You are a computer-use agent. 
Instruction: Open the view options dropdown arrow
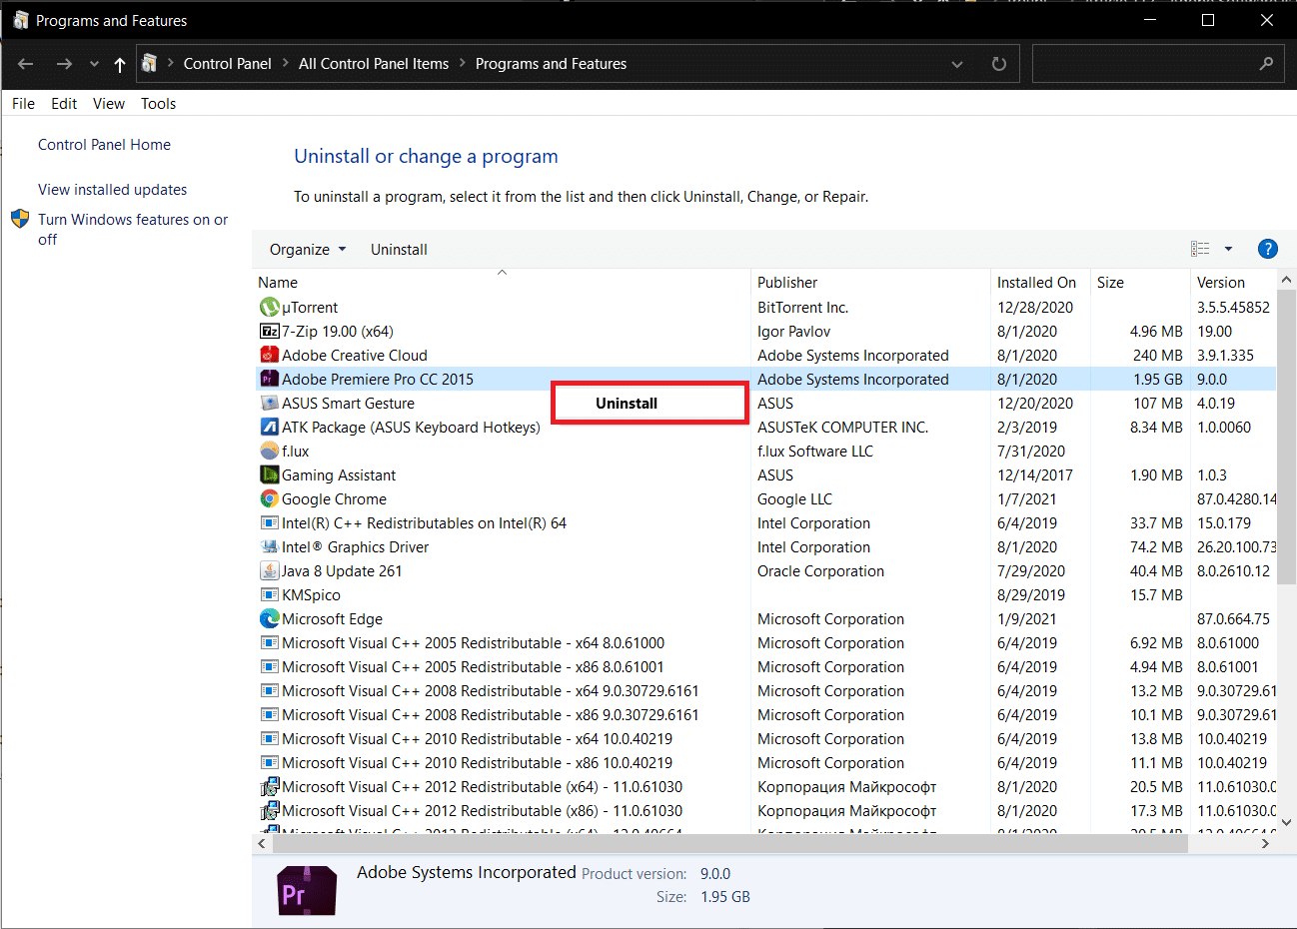tap(1228, 249)
